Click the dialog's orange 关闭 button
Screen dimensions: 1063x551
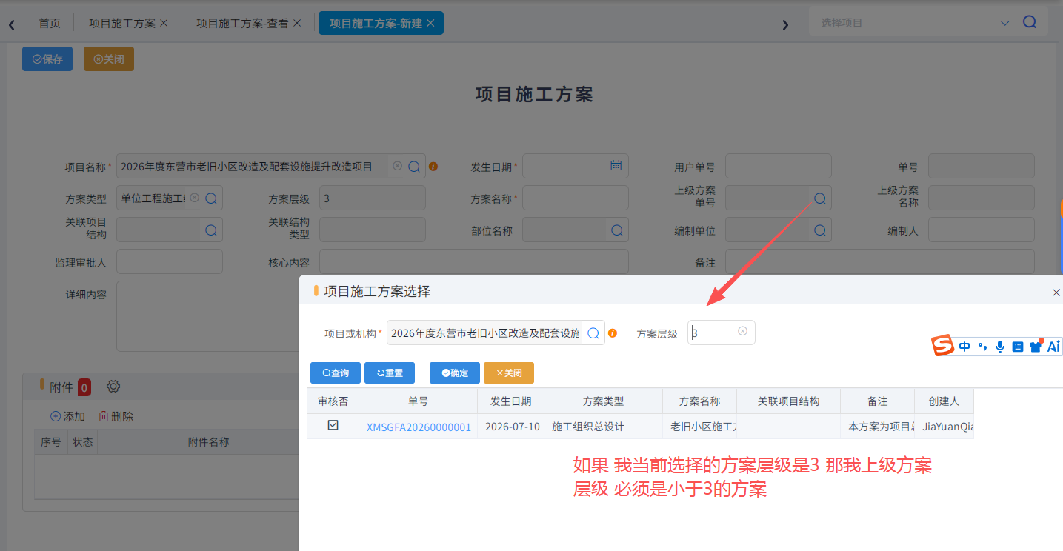[509, 373]
